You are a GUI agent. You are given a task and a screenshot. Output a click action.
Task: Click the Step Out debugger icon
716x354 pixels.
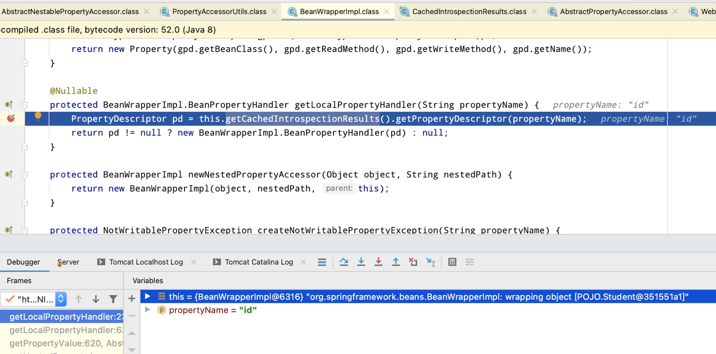coord(396,262)
